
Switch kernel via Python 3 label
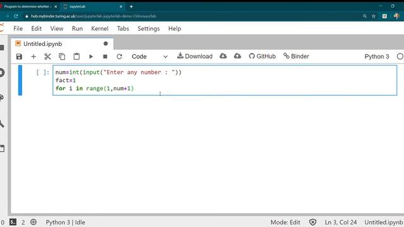(377, 56)
